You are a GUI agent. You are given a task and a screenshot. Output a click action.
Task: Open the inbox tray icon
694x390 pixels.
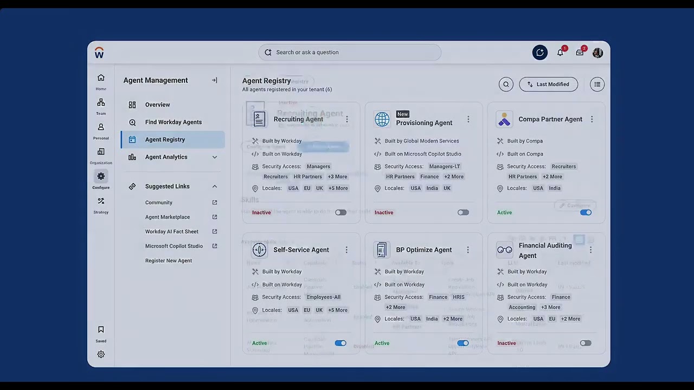(580, 53)
